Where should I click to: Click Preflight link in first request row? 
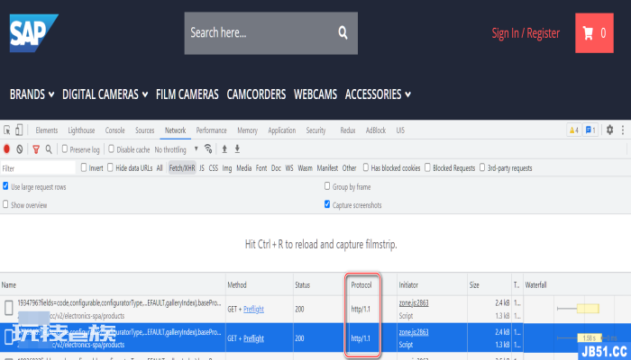point(253,309)
